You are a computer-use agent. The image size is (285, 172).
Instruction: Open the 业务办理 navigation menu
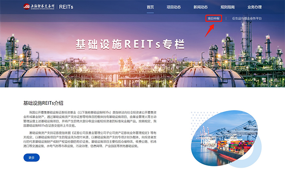point(254,7)
